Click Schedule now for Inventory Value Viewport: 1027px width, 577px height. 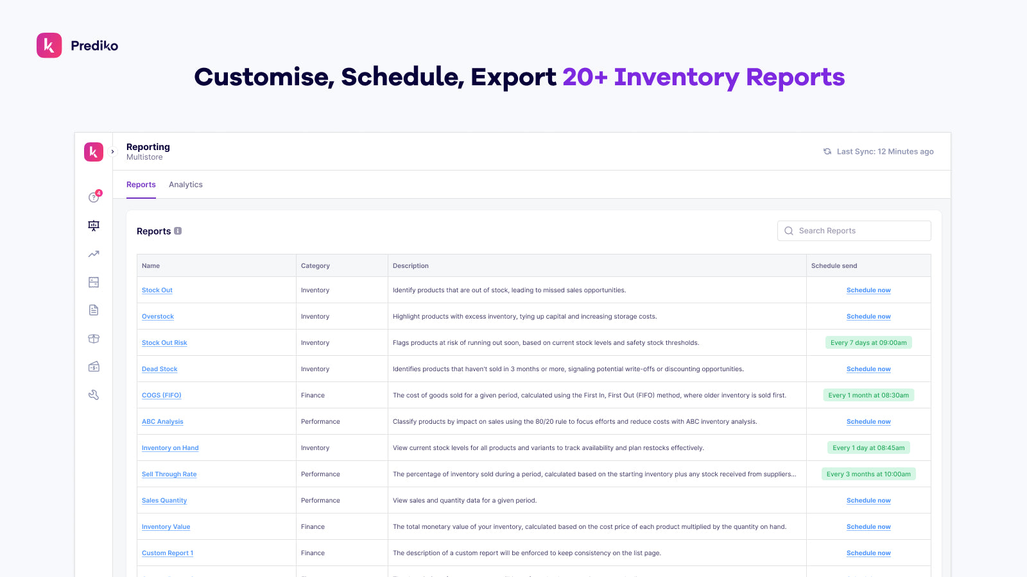(868, 527)
